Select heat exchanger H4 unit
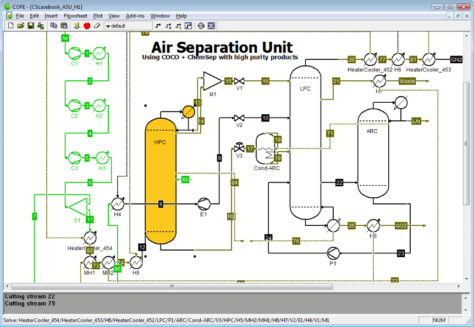 pyautogui.click(x=118, y=204)
